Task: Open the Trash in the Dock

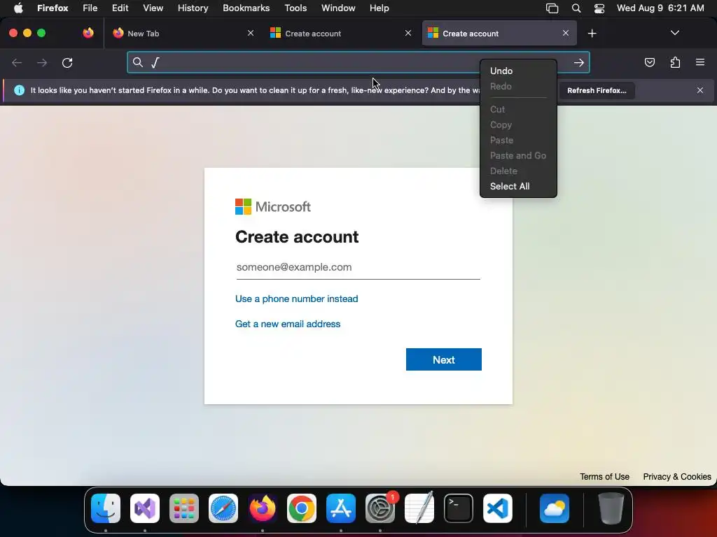Action: tap(611, 508)
